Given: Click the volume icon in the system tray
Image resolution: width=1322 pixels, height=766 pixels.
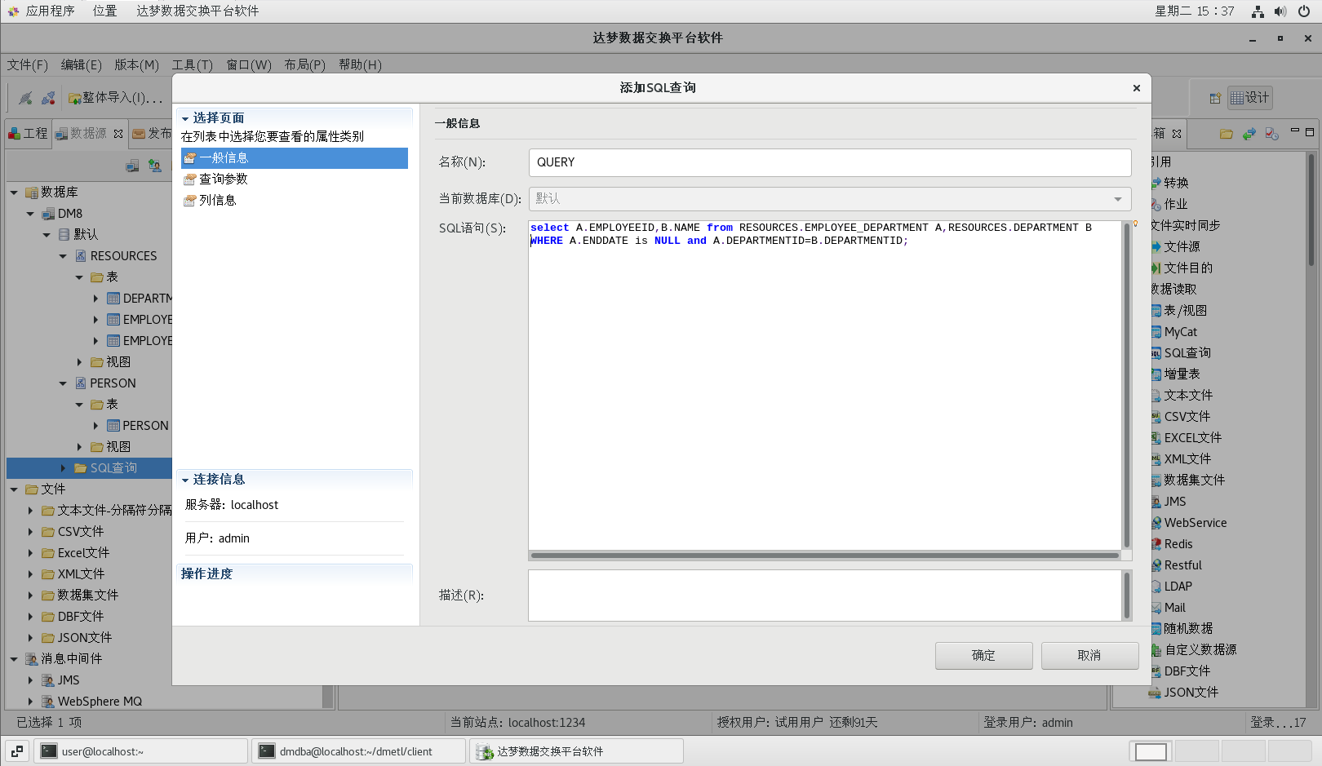Looking at the screenshot, I should tap(1280, 11).
